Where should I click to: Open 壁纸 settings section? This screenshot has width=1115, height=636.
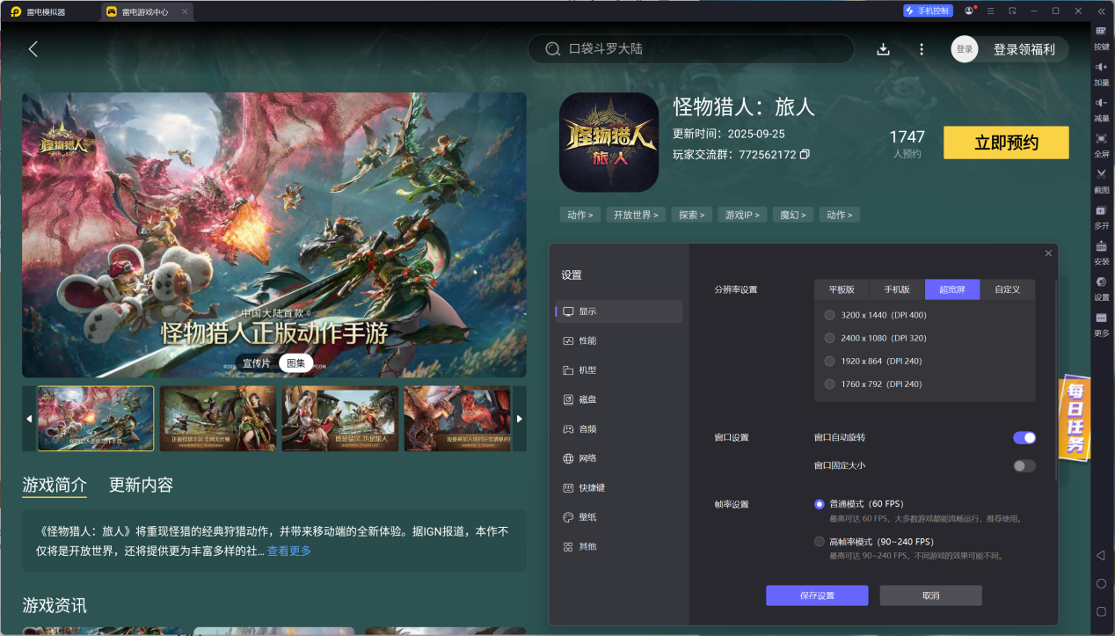(x=618, y=517)
